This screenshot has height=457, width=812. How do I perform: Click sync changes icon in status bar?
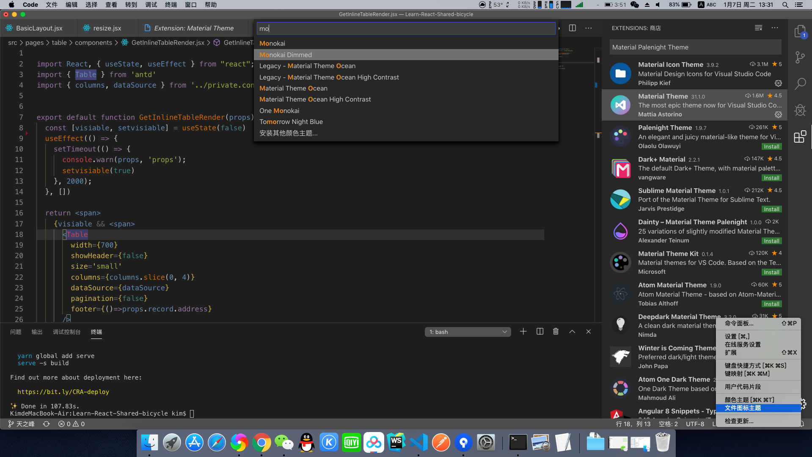pos(46,424)
